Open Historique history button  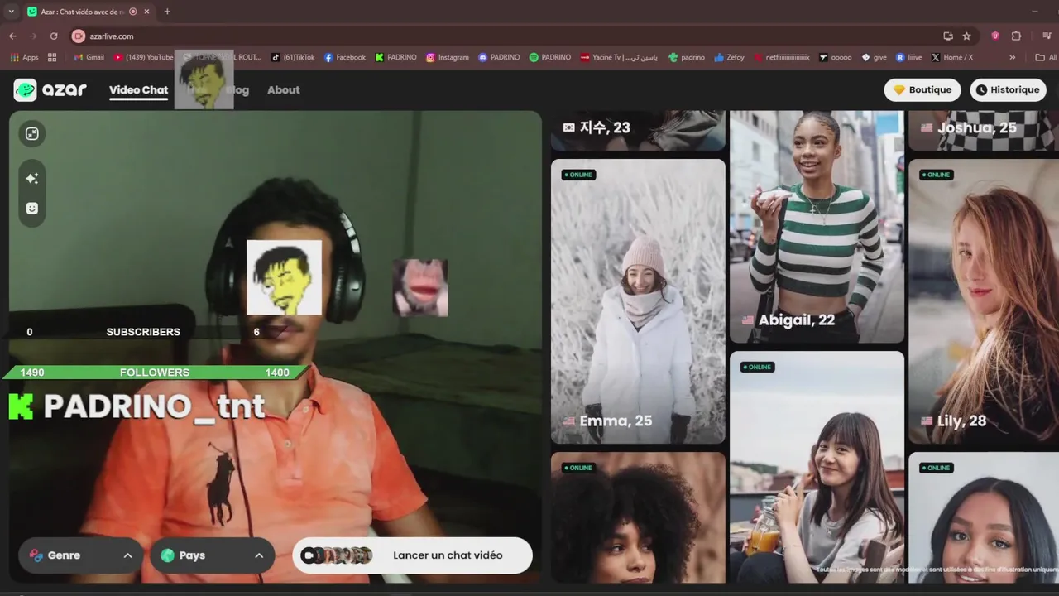point(1007,89)
